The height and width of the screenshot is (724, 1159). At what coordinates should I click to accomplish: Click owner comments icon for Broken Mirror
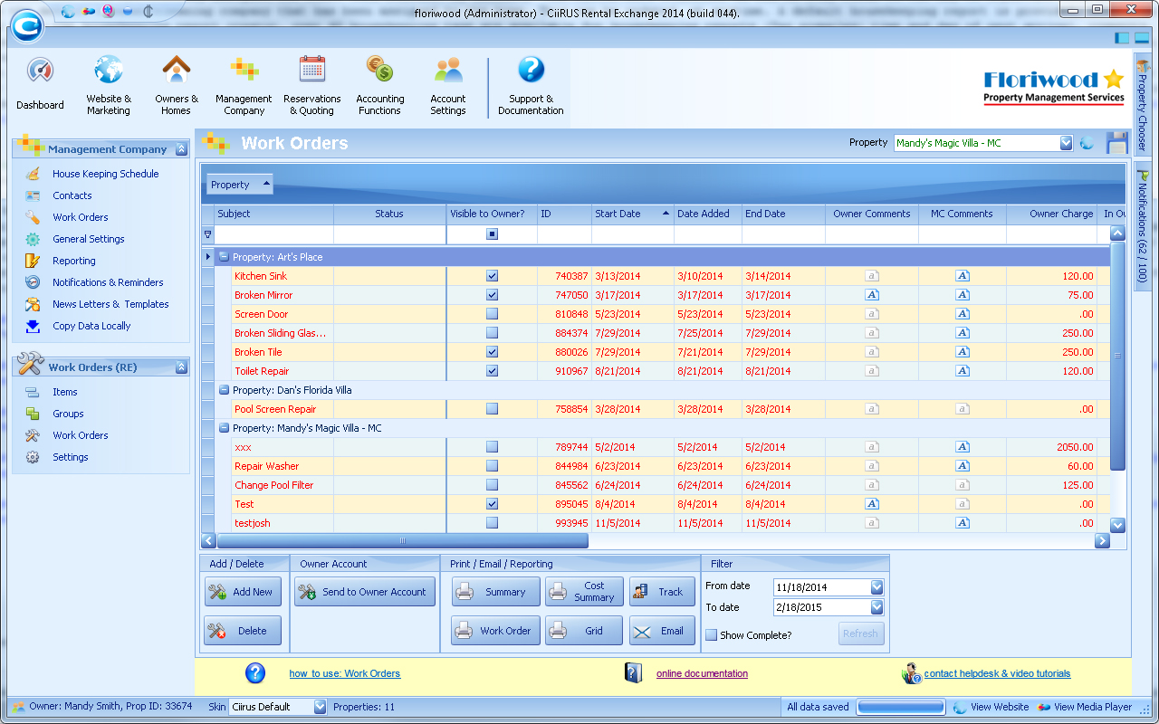click(x=872, y=295)
